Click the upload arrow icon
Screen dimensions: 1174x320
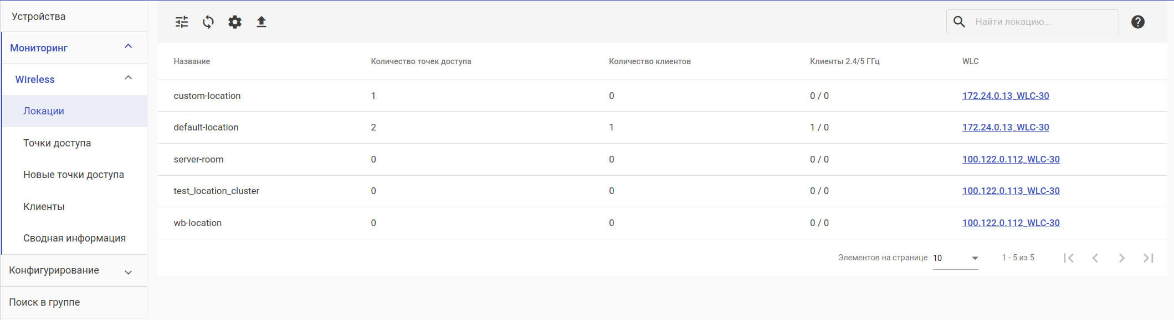262,22
